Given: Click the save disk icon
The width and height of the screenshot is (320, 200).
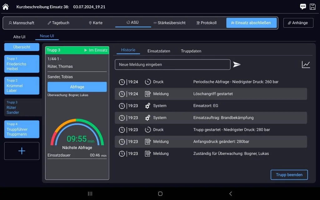Looking at the screenshot, I should [312, 7].
